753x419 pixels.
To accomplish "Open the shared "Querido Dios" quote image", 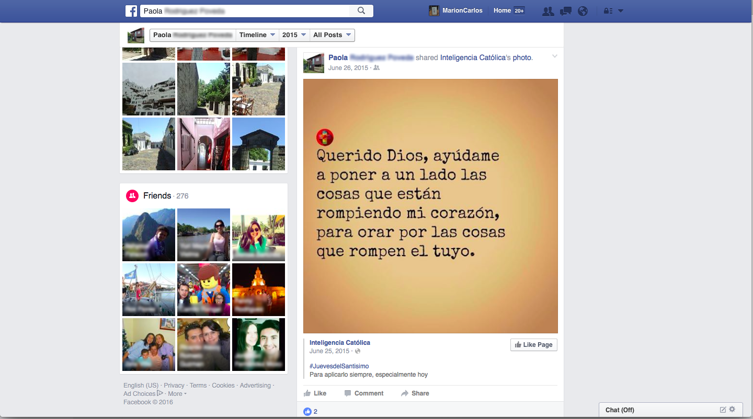I will [x=430, y=206].
